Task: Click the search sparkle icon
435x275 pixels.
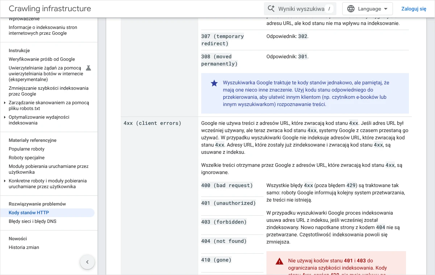Action: point(271,9)
